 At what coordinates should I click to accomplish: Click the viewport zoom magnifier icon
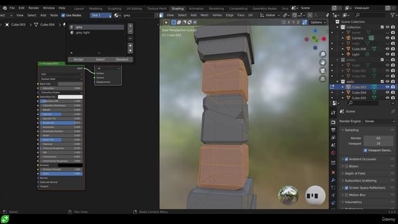pyautogui.click(x=323, y=54)
